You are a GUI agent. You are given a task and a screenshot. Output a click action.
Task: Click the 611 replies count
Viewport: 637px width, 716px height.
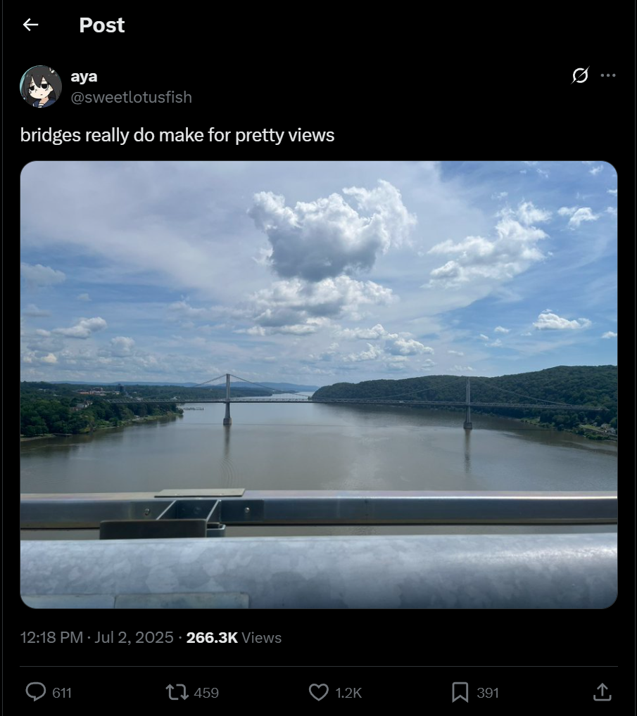(x=62, y=693)
